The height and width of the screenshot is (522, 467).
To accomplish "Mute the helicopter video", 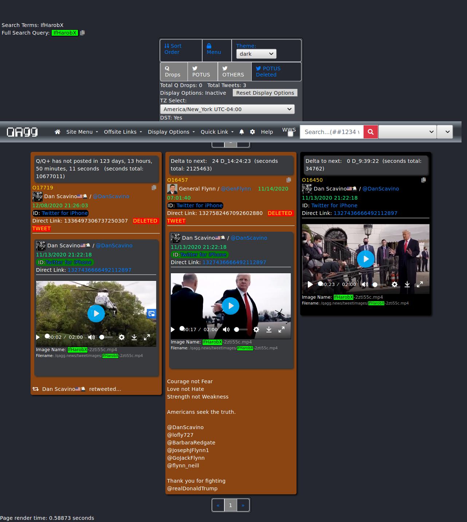I will 91,337.
